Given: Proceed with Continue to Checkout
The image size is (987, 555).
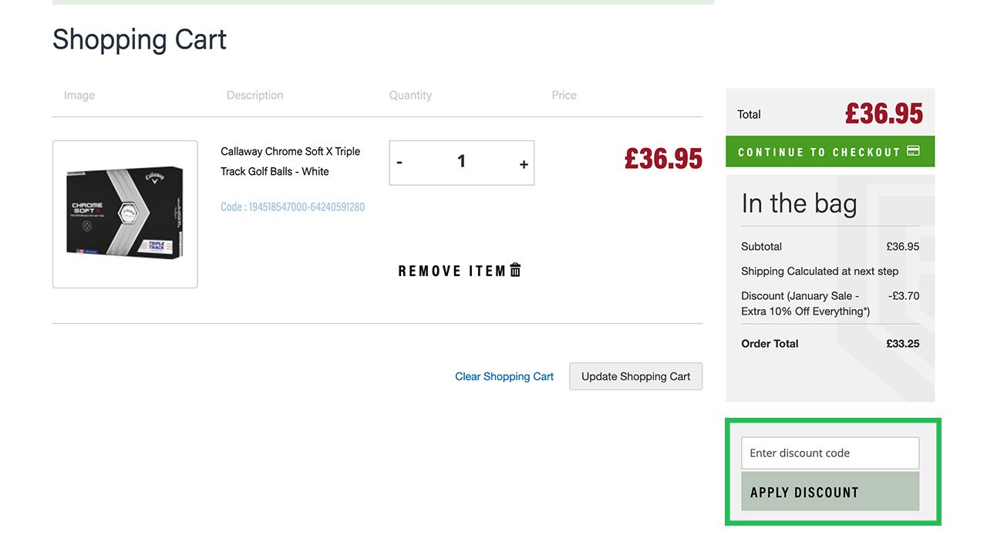Looking at the screenshot, I should point(819,152).
